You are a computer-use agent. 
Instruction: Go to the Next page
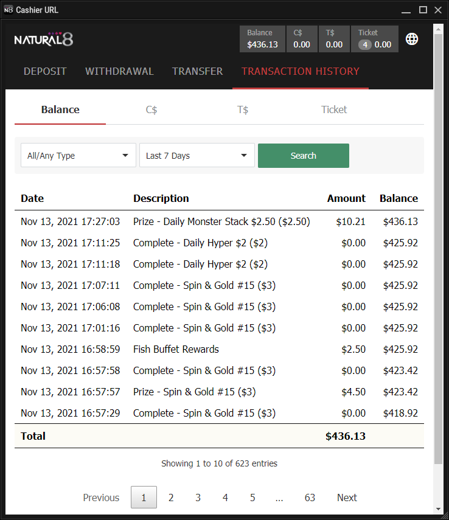click(347, 497)
